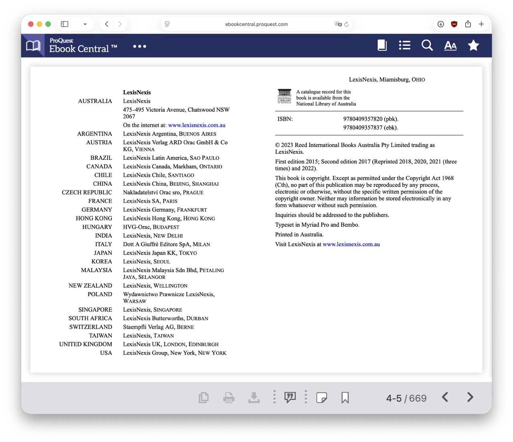Click the copy pages icon in bottom toolbar

click(204, 398)
